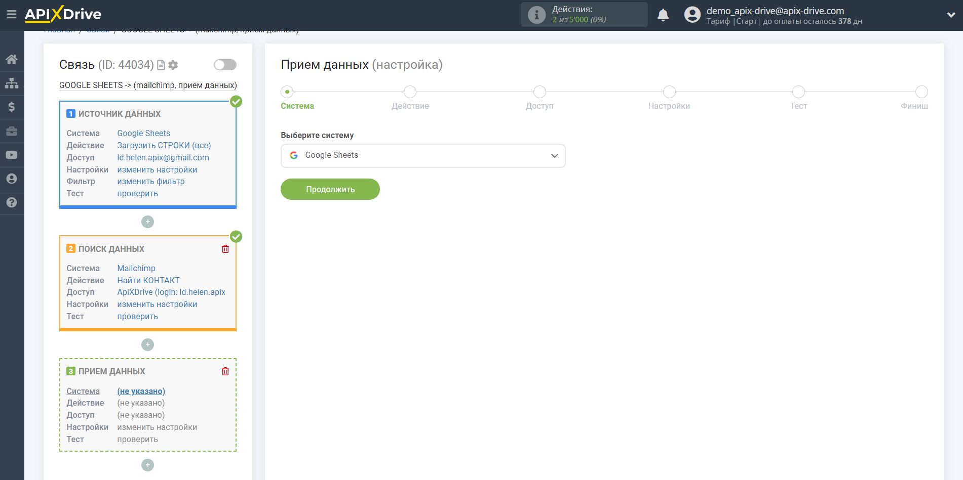Add block after ПРИЕМ ДАННЫХ

(147, 465)
